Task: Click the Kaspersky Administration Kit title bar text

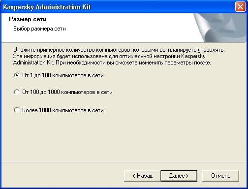Action: (47, 7)
